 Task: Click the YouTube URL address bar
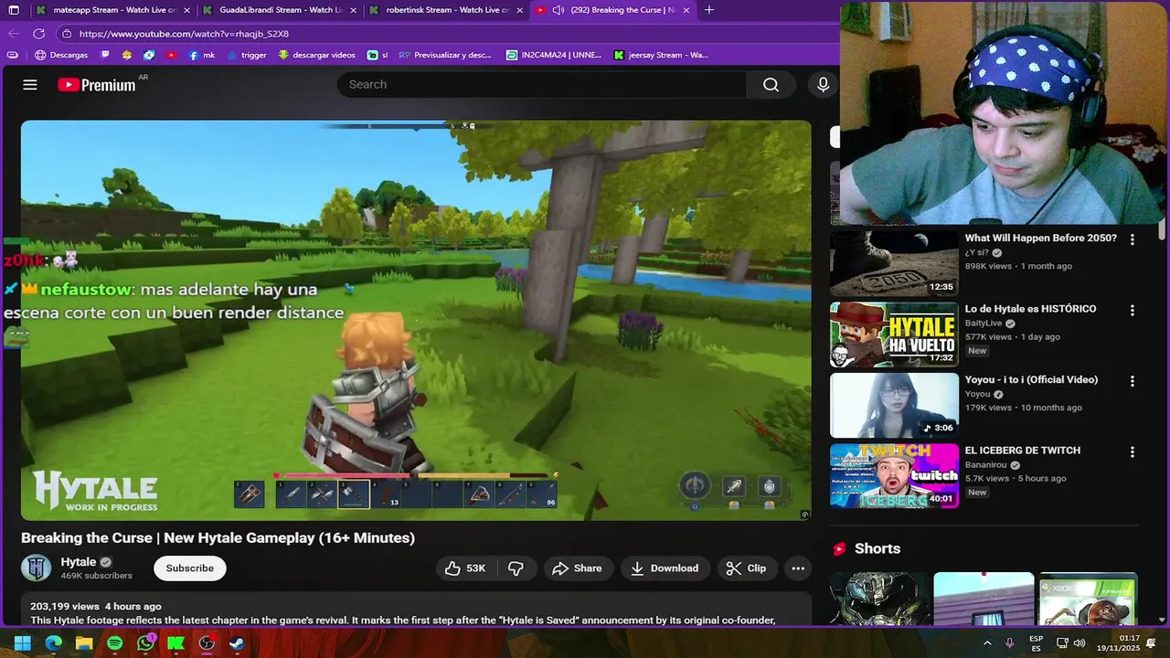point(446,34)
